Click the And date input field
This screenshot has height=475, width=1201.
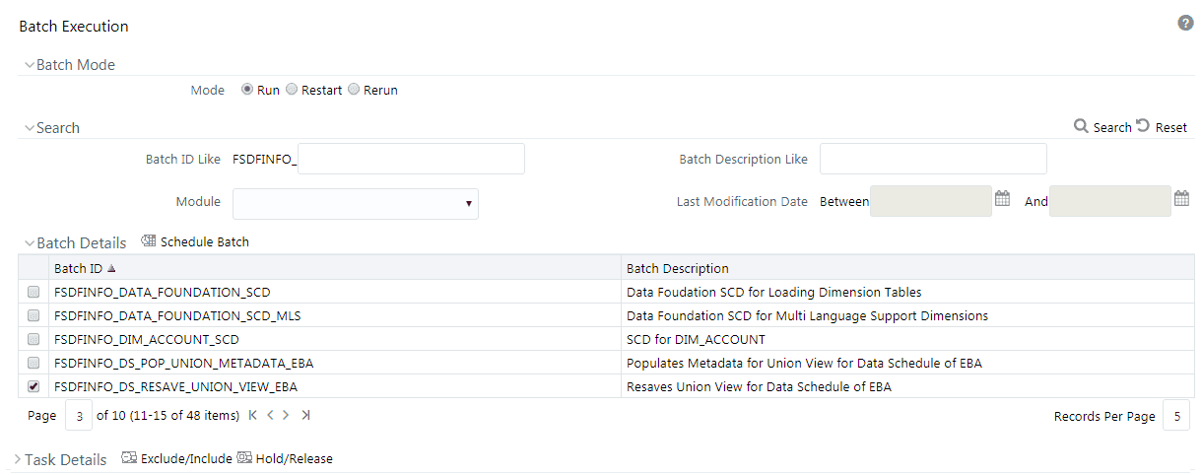tap(1110, 201)
